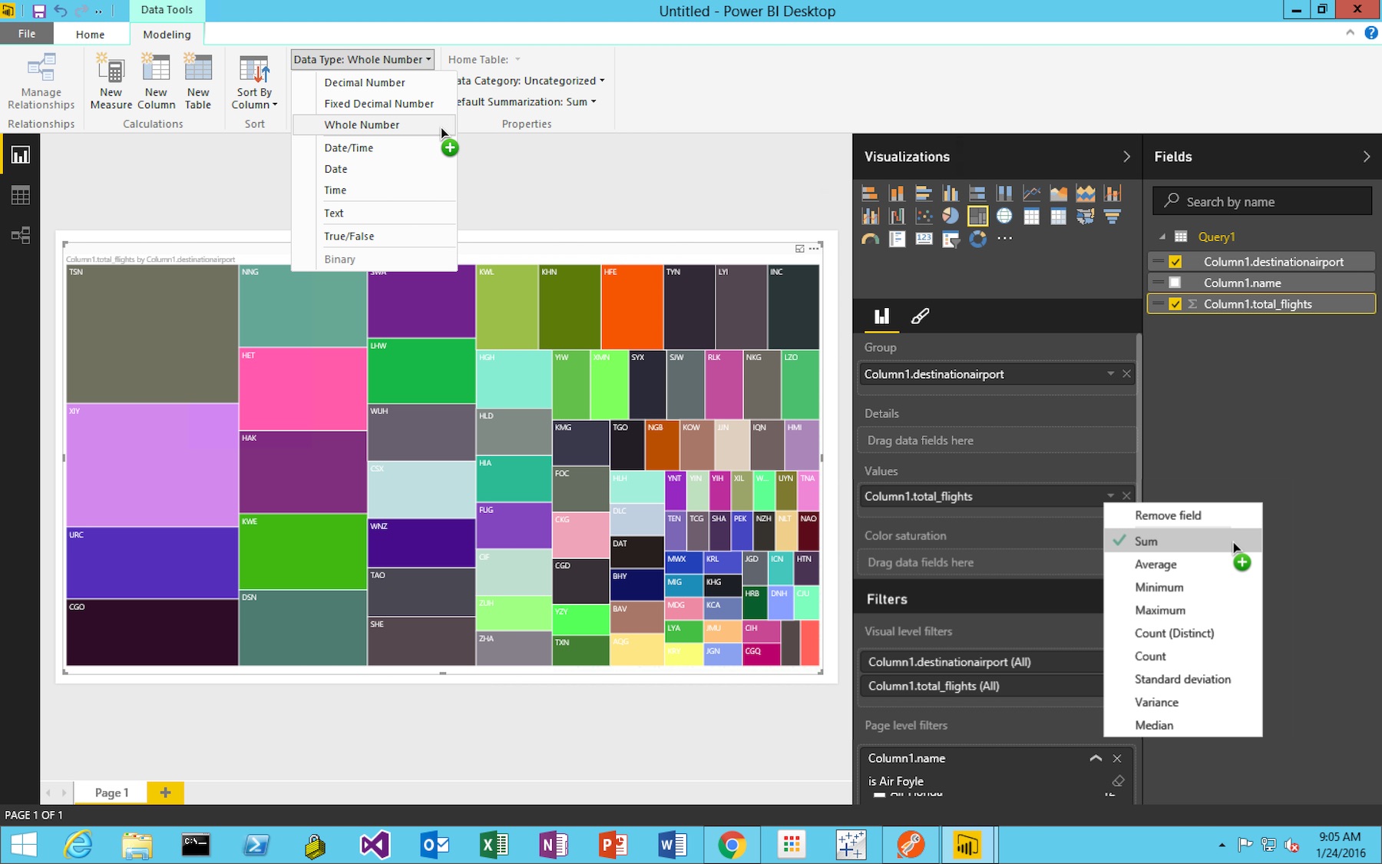Select the Area chart visualization
Image resolution: width=1382 pixels, height=864 pixels.
pyautogui.click(x=1058, y=194)
